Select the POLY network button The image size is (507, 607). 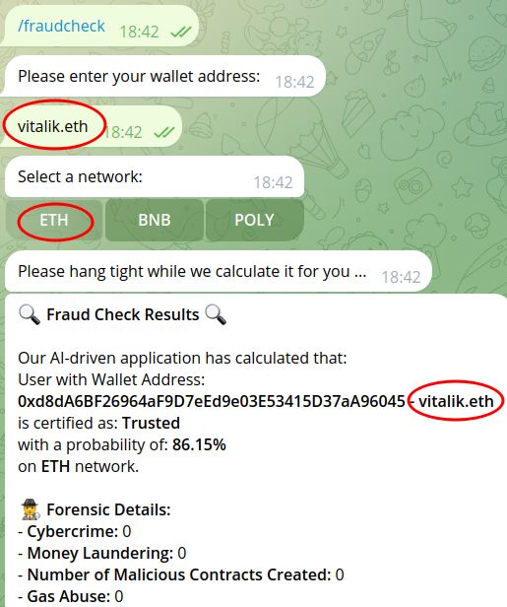point(254,220)
